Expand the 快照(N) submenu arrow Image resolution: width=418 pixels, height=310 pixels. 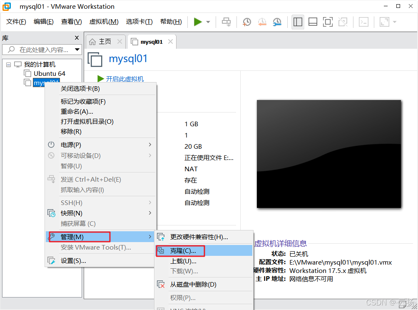click(150, 213)
